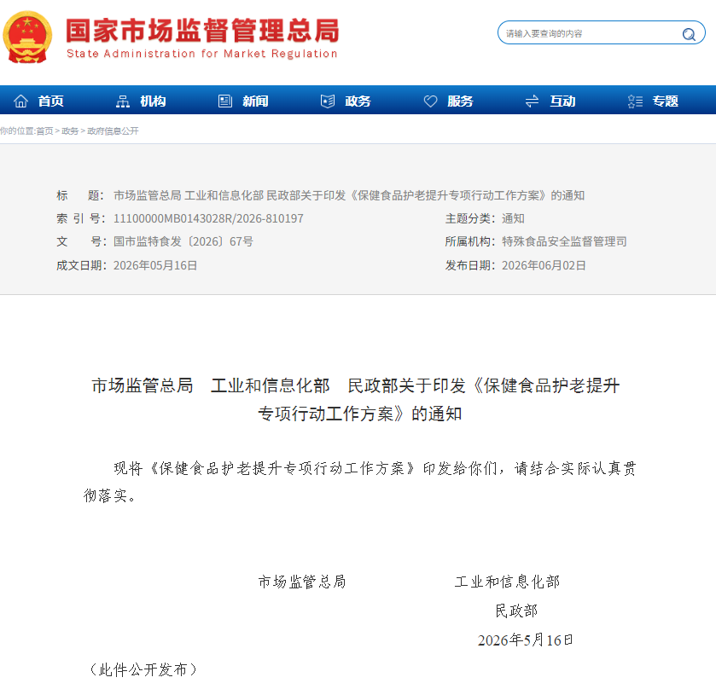Viewport: 716px width, 689px height.
Task: Click the 主题分类 field label
Action: [470, 218]
